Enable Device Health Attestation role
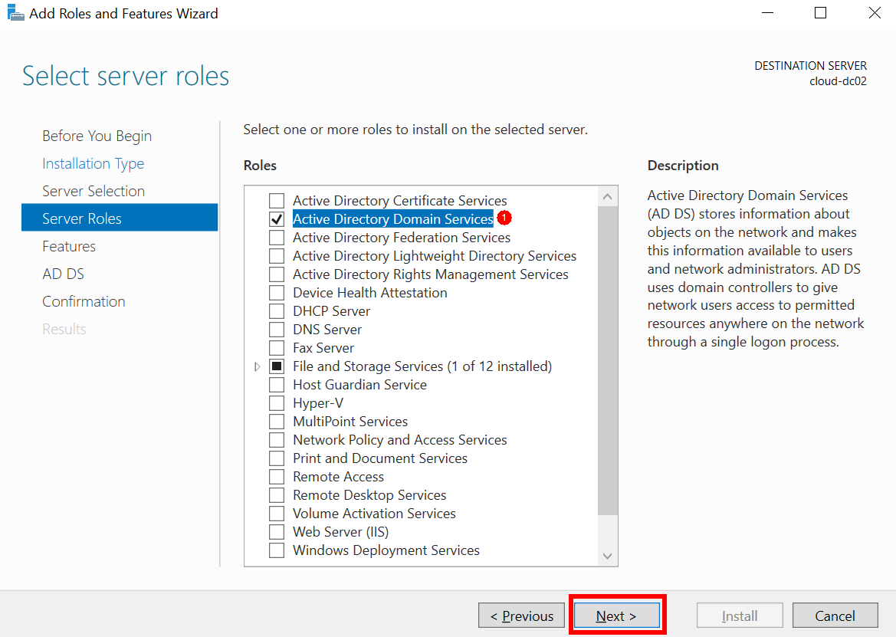896x637 pixels. tap(277, 293)
